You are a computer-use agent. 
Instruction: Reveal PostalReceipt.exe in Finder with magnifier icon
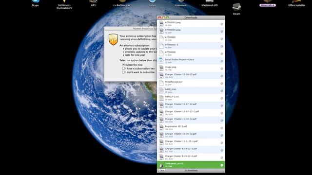(x=222, y=84)
